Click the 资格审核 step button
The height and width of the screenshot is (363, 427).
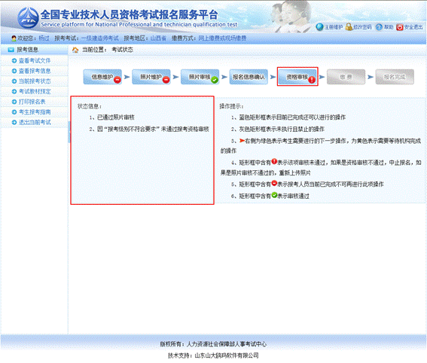[x=297, y=77]
